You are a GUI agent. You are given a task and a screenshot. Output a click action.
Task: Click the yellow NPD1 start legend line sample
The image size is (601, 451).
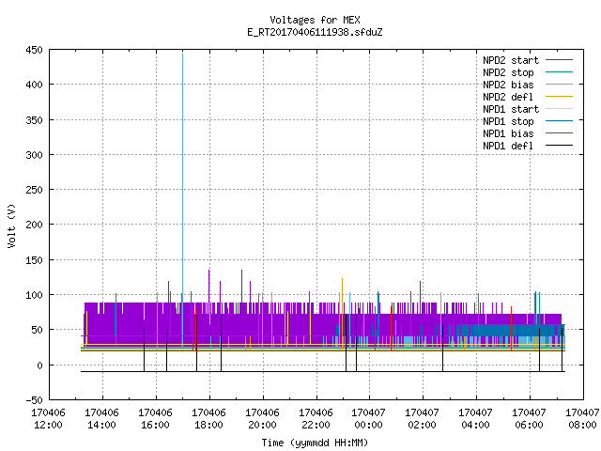tap(559, 109)
